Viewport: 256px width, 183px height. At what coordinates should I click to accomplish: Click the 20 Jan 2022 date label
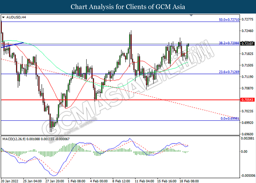(x=10, y=181)
